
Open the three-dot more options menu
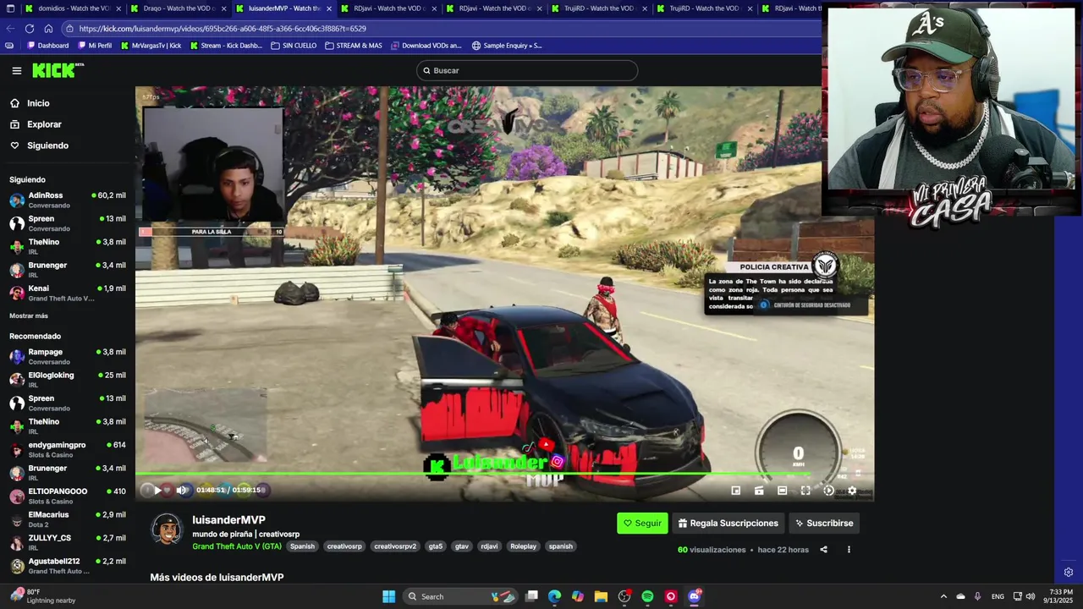pyautogui.click(x=849, y=550)
